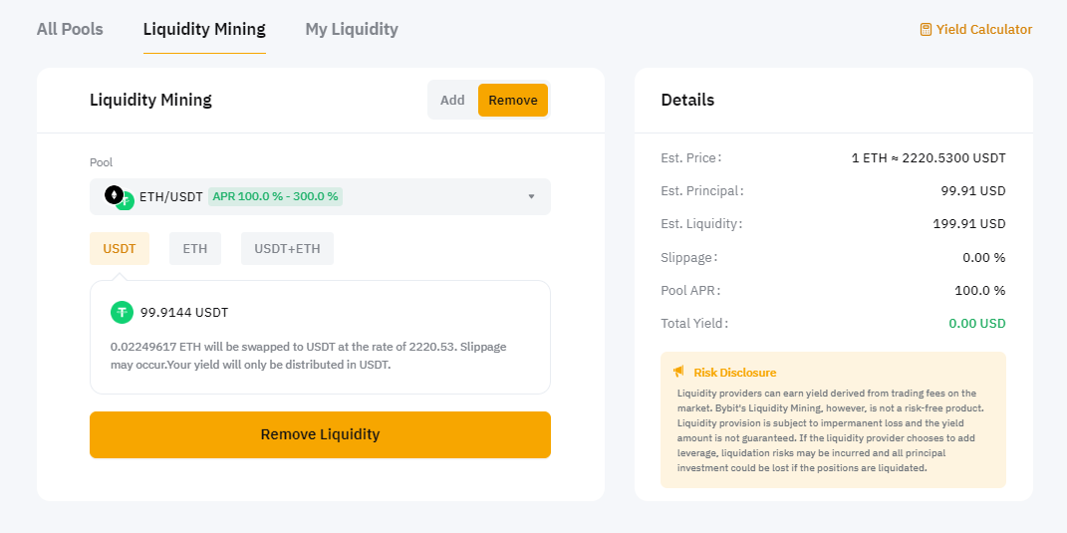1067x533 pixels.
Task: Select USDT+ETH withdrawal option
Action: click(287, 249)
